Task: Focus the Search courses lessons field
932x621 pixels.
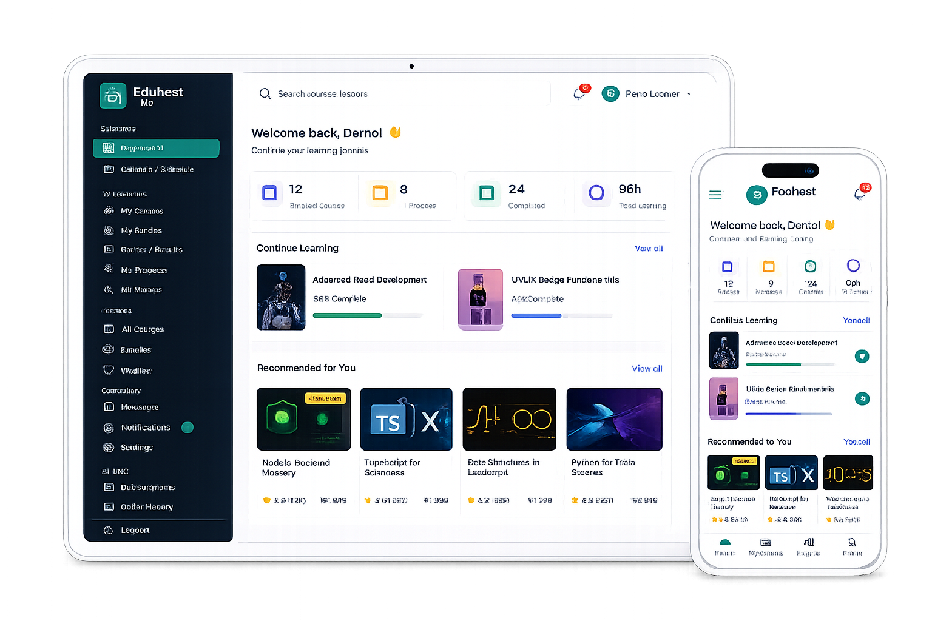Action: (400, 94)
